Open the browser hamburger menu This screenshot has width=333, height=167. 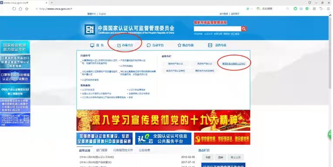pos(328,9)
